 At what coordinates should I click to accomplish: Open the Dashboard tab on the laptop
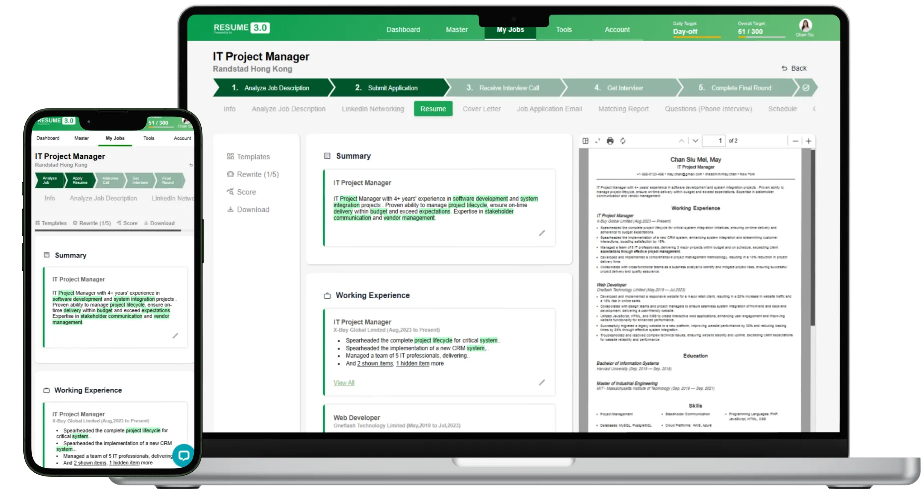pos(403,30)
